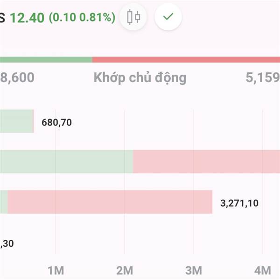Click the small green part of third bar
280x280 pixels.
pyautogui.click(x=4, y=202)
